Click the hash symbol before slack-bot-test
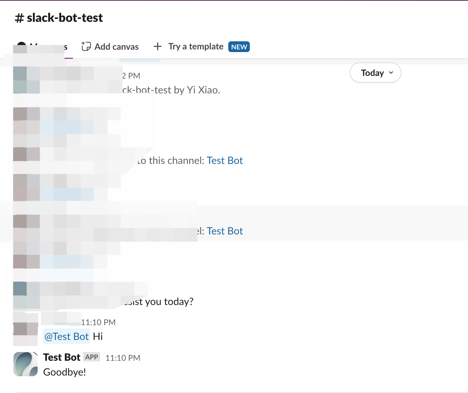The image size is (468, 393). [x=19, y=18]
